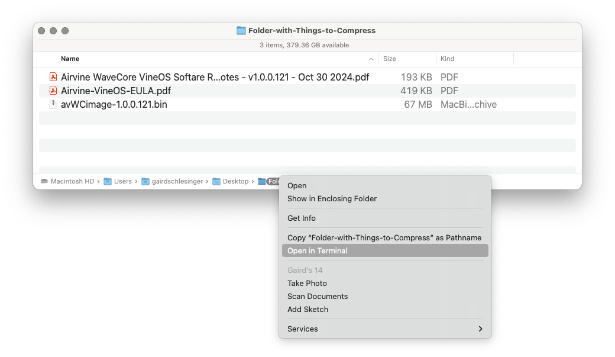The height and width of the screenshot is (357, 615).
Task: Click the PDF icon beside Airvine-VineOS-EULA.pdf
Action: [54, 91]
